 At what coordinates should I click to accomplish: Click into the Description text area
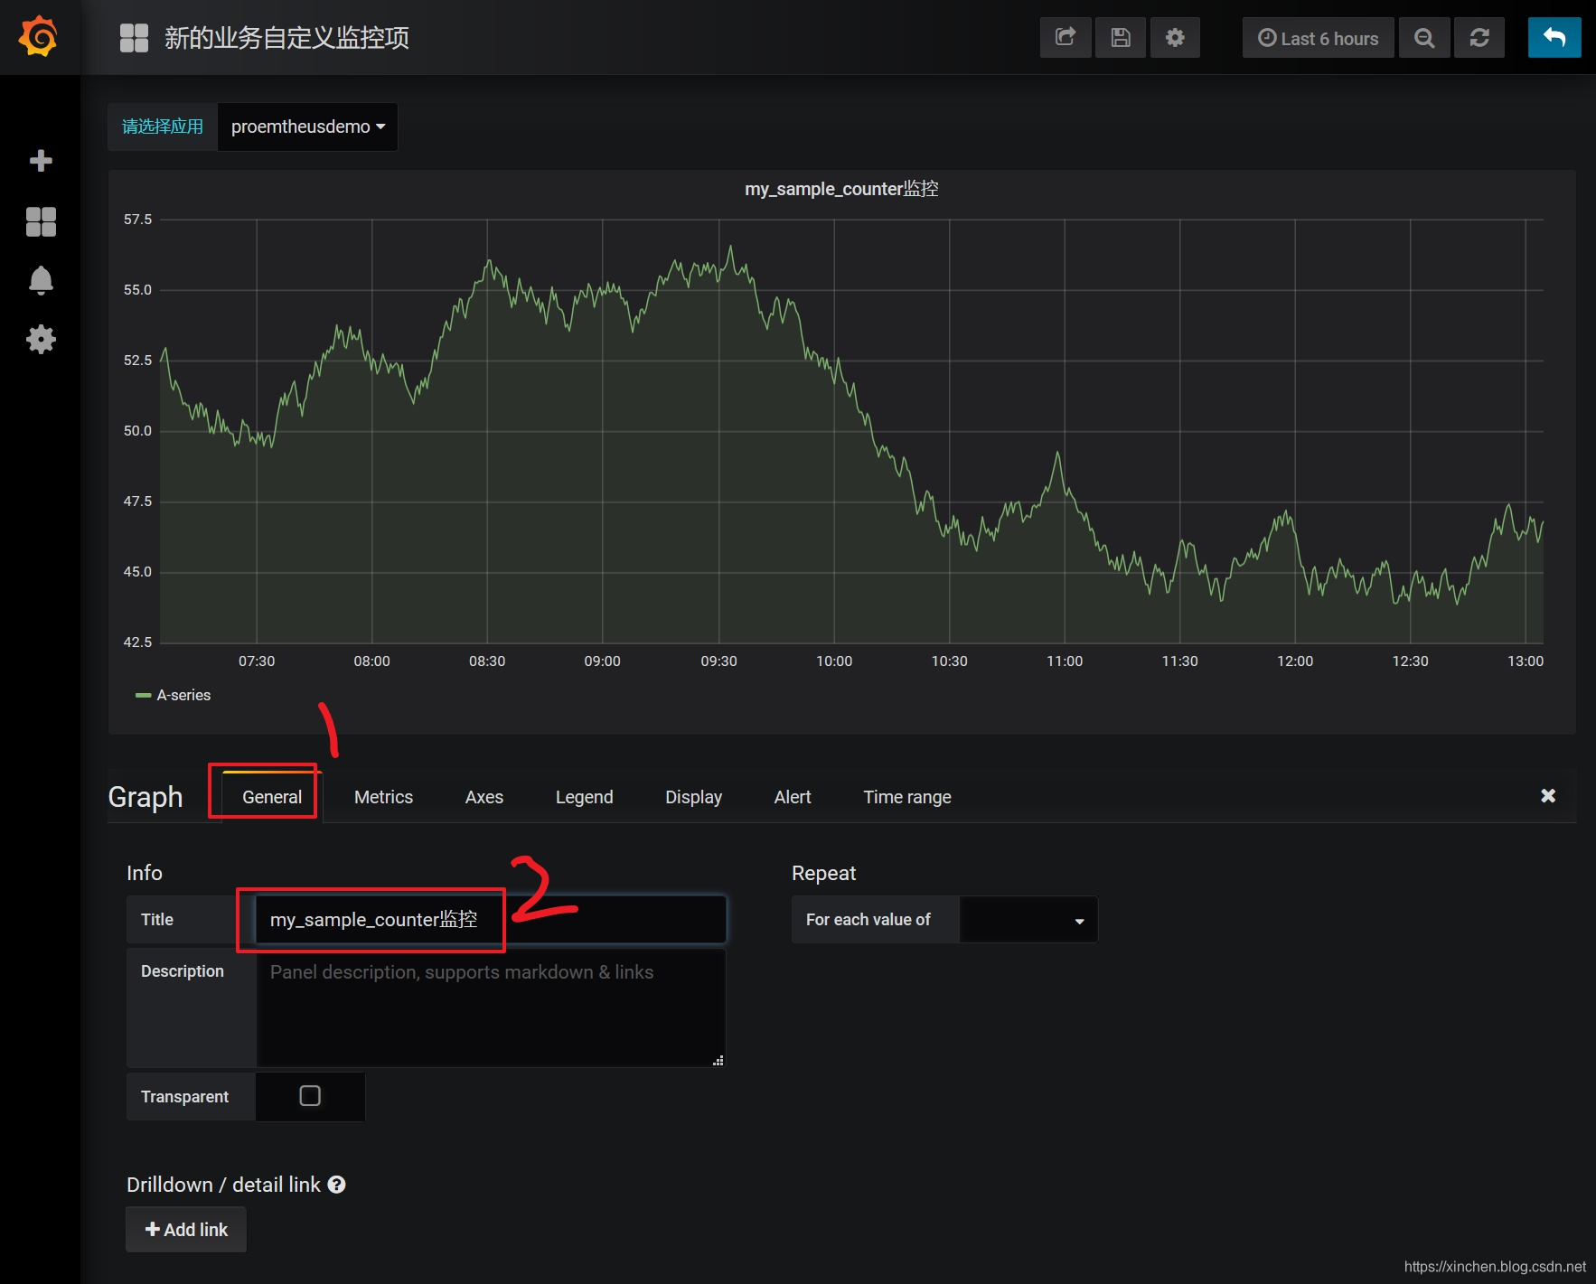(x=491, y=1008)
